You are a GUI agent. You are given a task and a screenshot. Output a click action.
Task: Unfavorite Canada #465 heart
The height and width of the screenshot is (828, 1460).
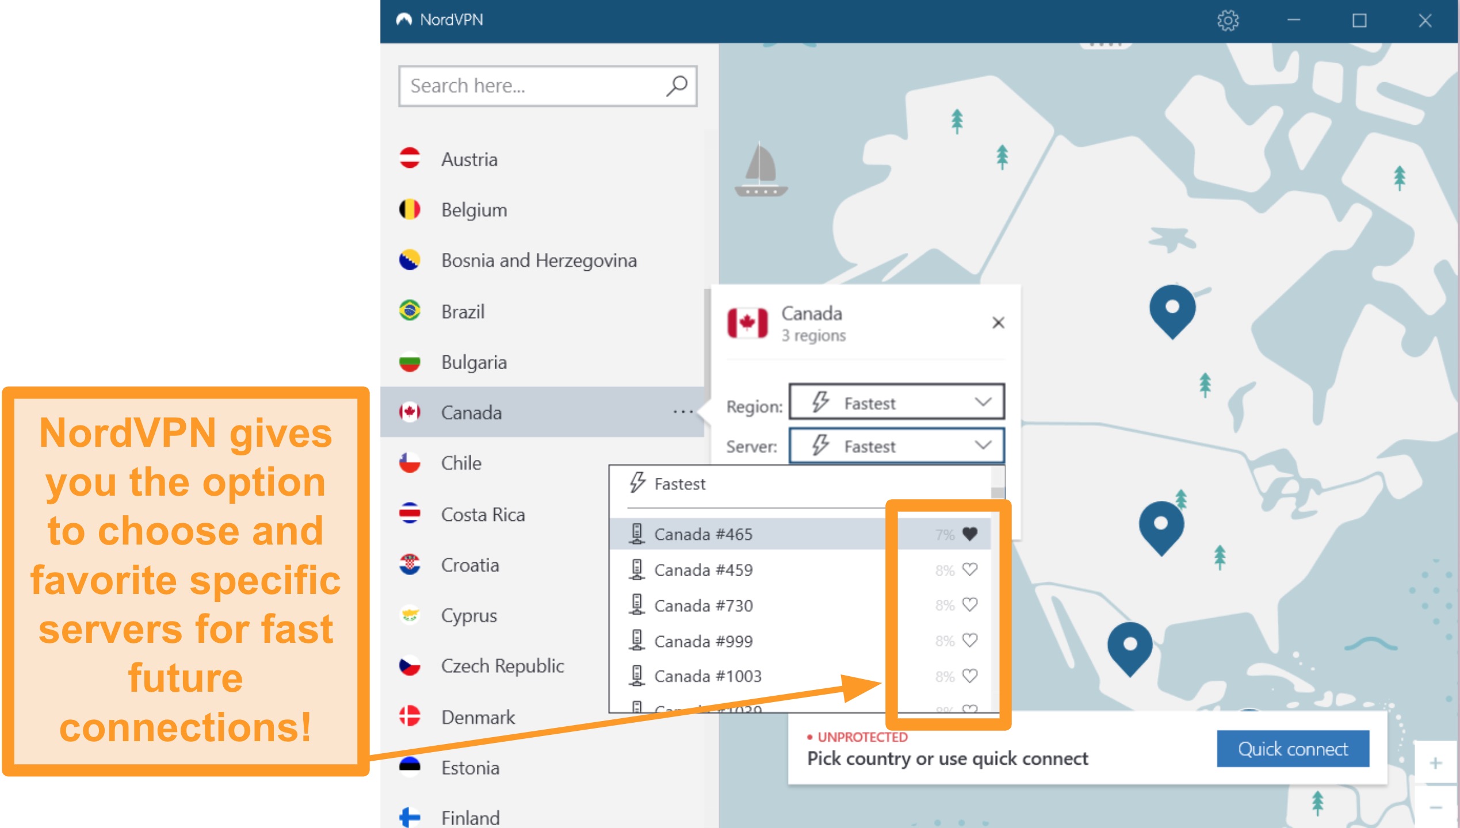pos(970,534)
